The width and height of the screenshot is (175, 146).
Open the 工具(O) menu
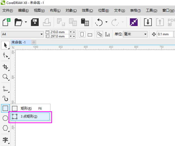tap(152, 11)
